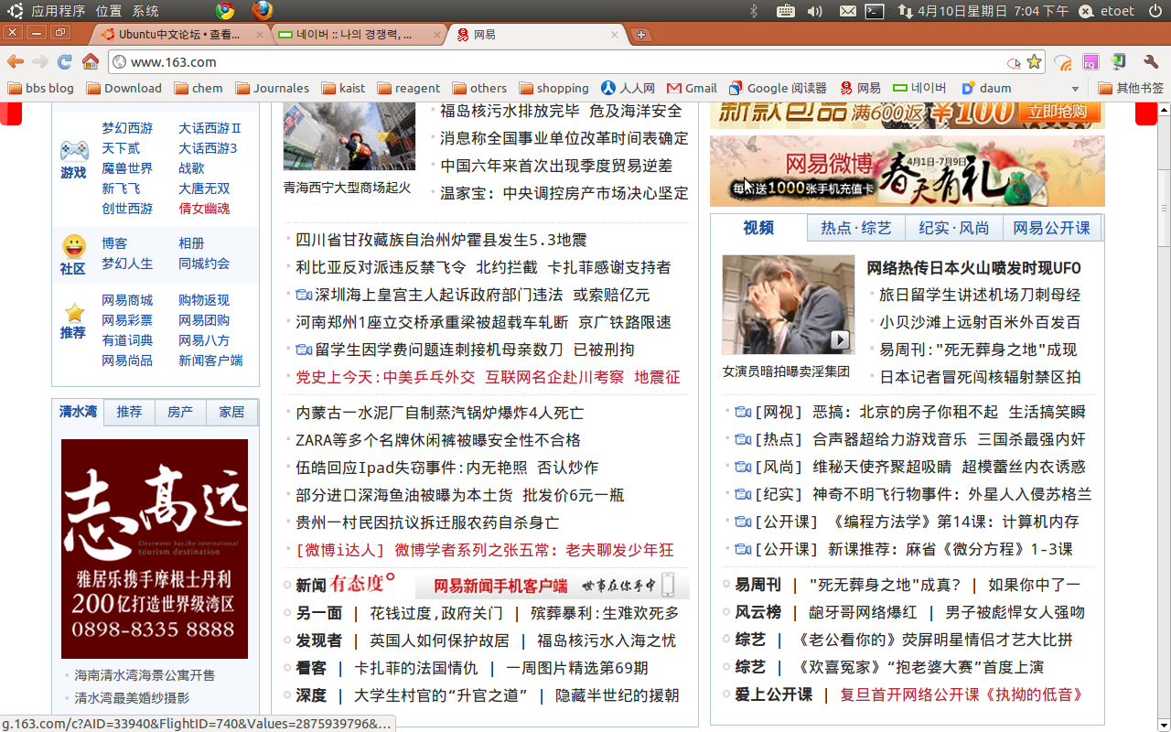Open the chem bookmark folder
1171x732 pixels.
(x=199, y=88)
